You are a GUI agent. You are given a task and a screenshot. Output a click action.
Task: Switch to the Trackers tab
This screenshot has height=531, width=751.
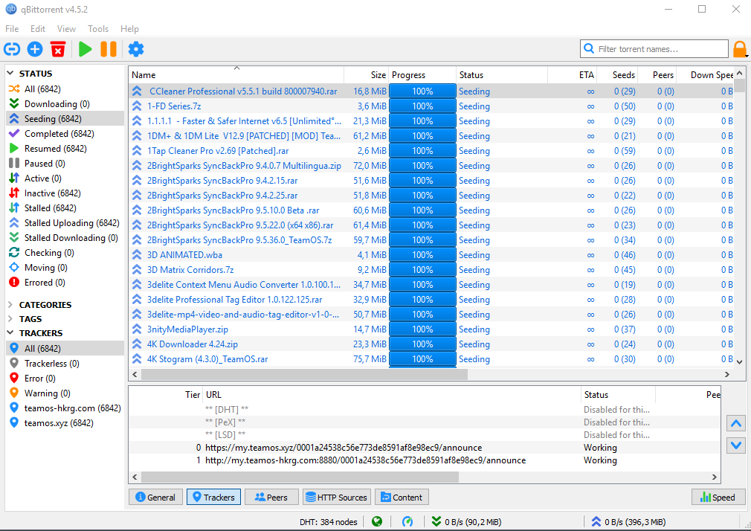(213, 497)
